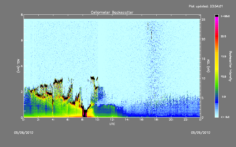Click the end date '05/09/2010' label

coord(201,133)
